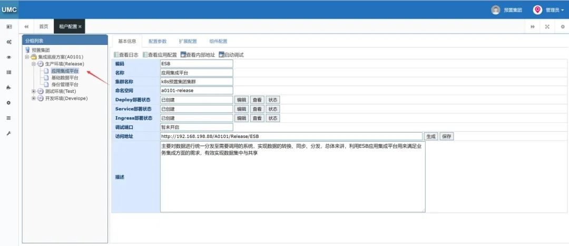
Task: Open the 管理员 dropdown menu
Action: click(555, 10)
